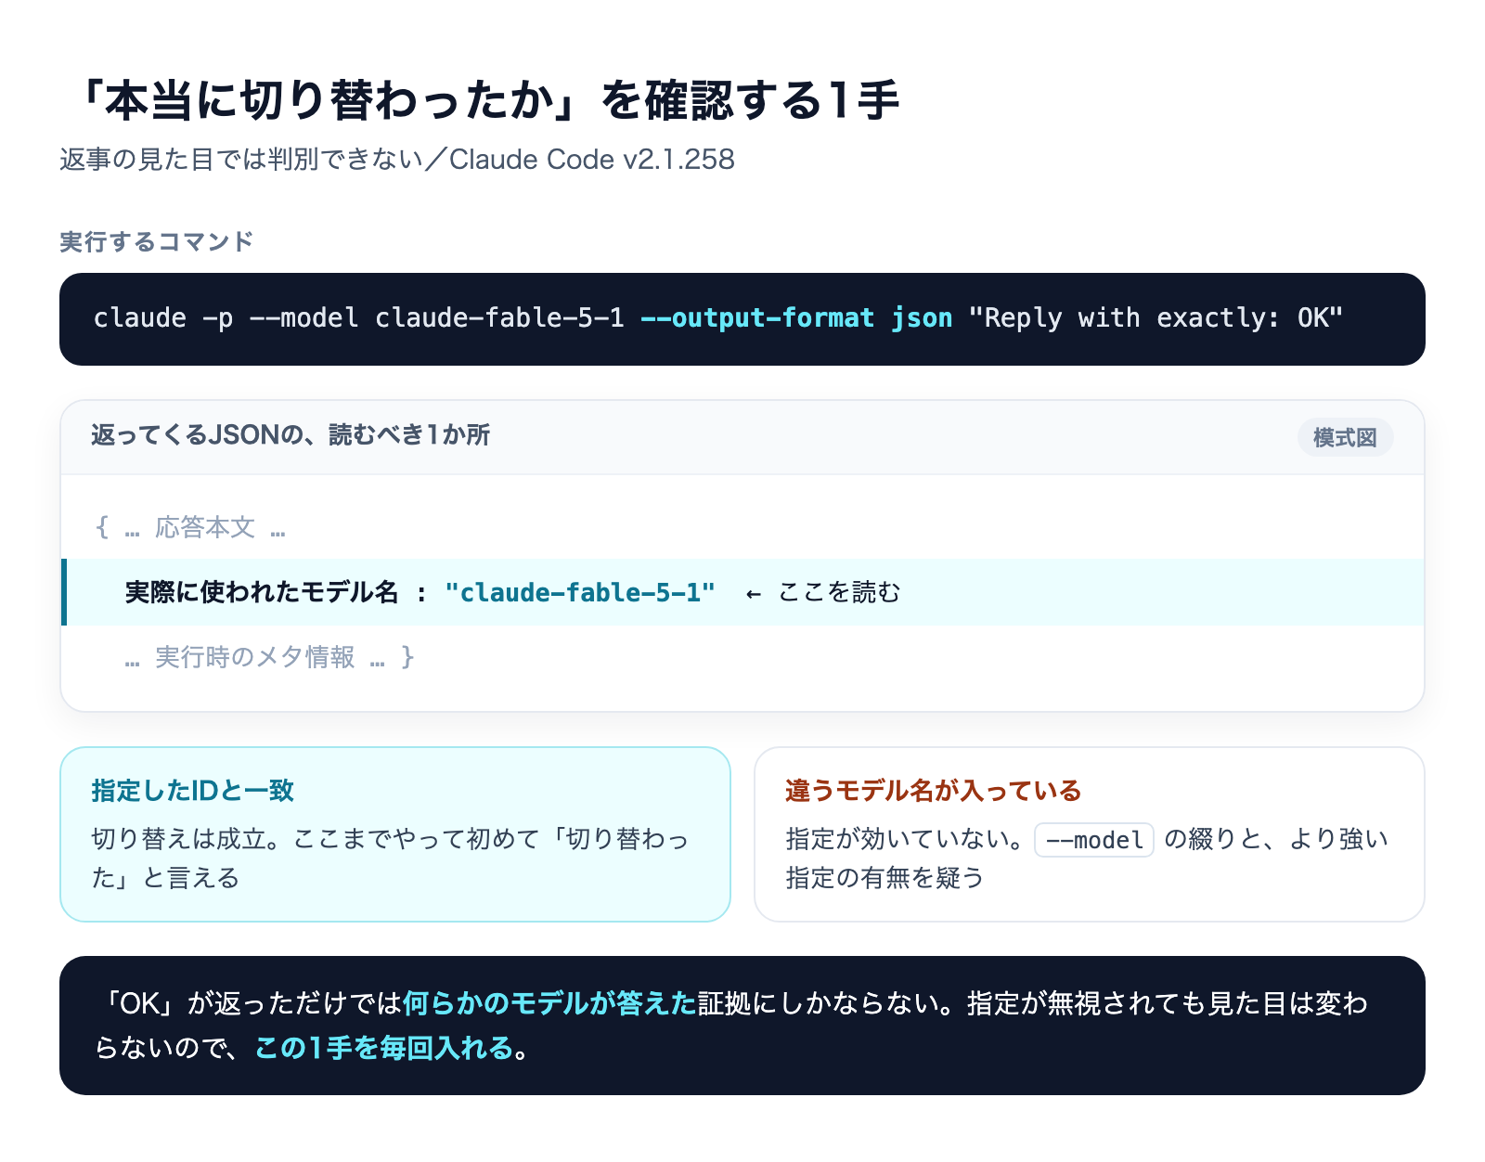Click '--output-format json' in the command block
The image size is (1485, 1162).
click(x=796, y=318)
